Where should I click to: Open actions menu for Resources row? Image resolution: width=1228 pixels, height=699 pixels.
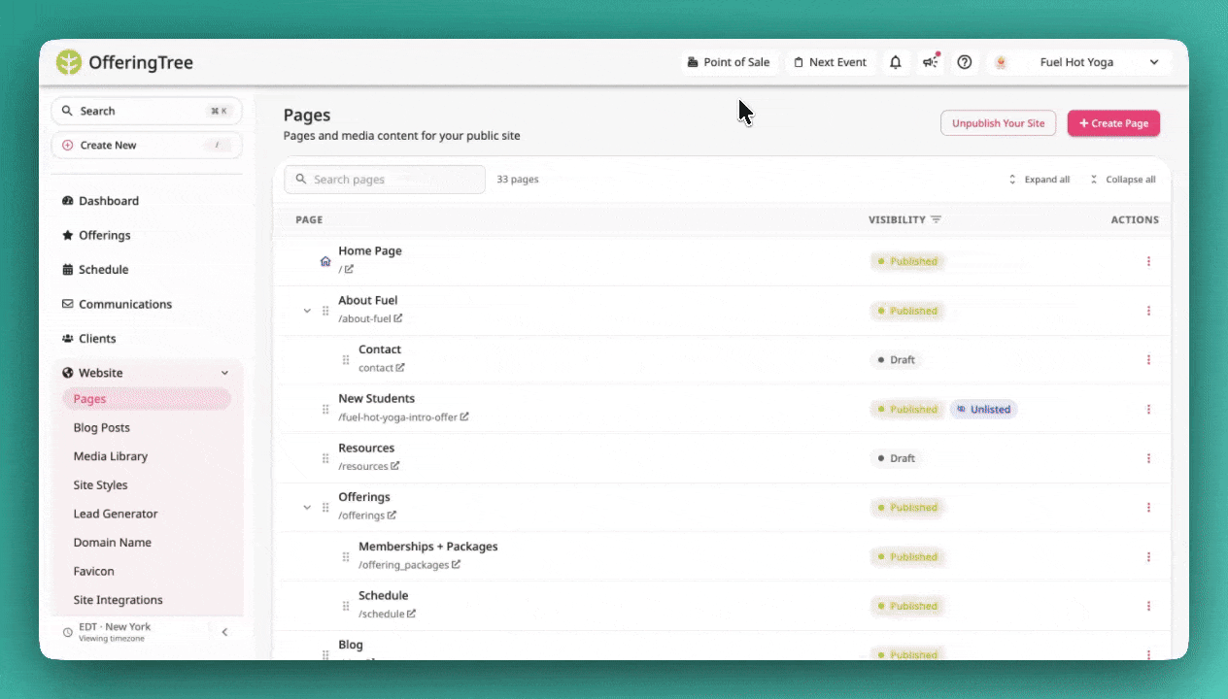click(1148, 458)
